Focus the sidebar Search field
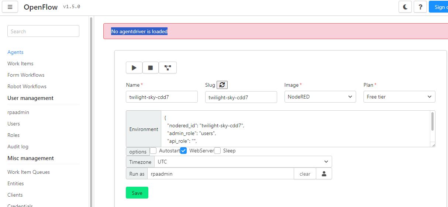This screenshot has width=448, height=207. (x=43, y=31)
